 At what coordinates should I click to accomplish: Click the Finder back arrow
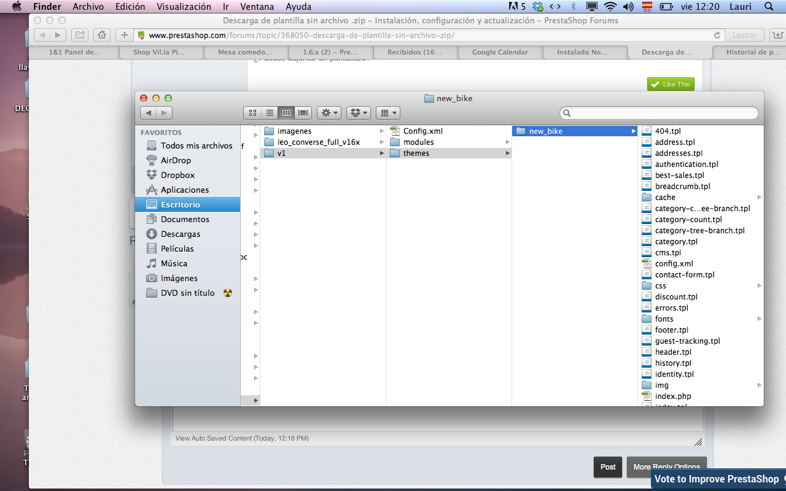pyautogui.click(x=149, y=113)
